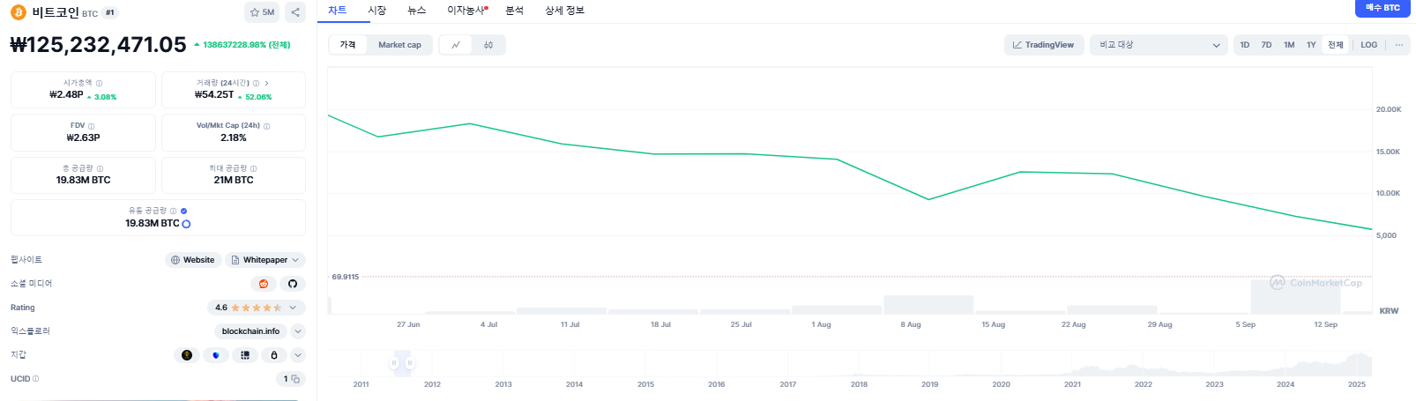This screenshot has width=1416, height=401.
Task: Open the Bitcoin Website link
Action: [x=193, y=260]
